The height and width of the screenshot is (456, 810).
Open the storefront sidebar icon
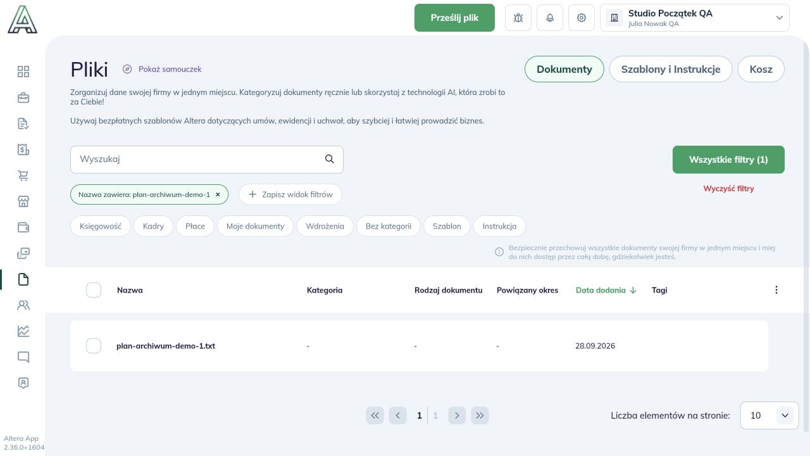(x=23, y=201)
